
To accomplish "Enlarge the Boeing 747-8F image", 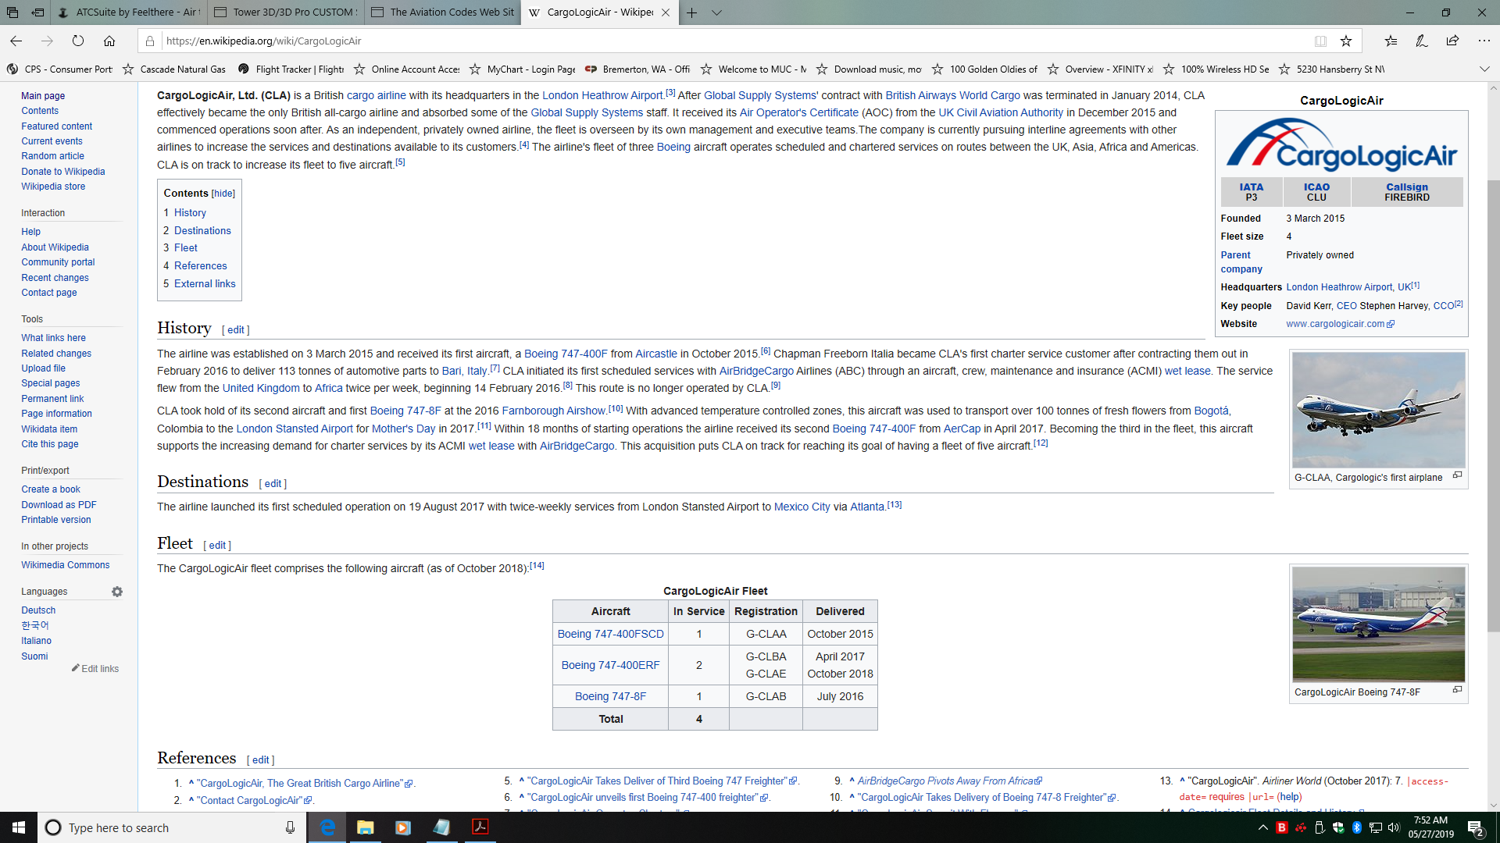I will tap(1457, 690).
